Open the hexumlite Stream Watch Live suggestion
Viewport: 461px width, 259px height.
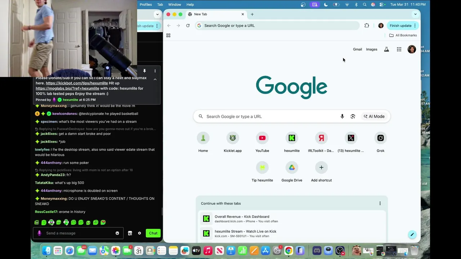click(292, 233)
